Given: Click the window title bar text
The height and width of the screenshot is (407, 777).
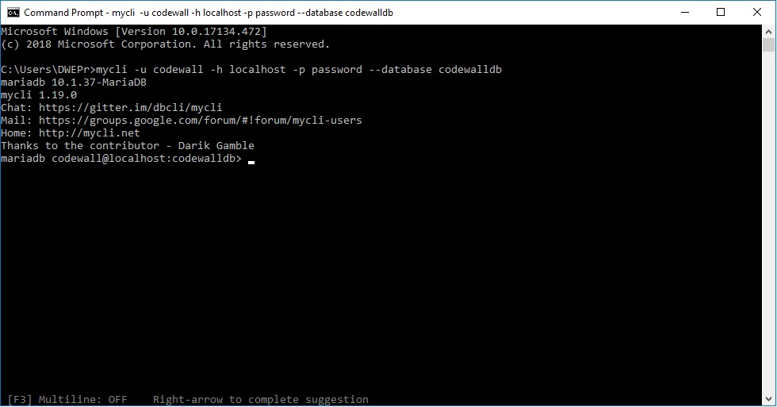Looking at the screenshot, I should click(x=208, y=13).
